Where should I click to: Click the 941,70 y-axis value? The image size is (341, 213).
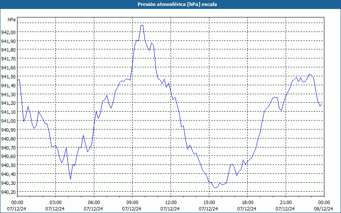tap(8, 59)
